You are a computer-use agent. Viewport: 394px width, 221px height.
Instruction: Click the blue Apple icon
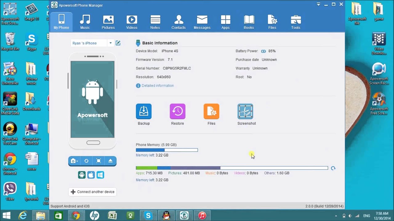(91, 175)
